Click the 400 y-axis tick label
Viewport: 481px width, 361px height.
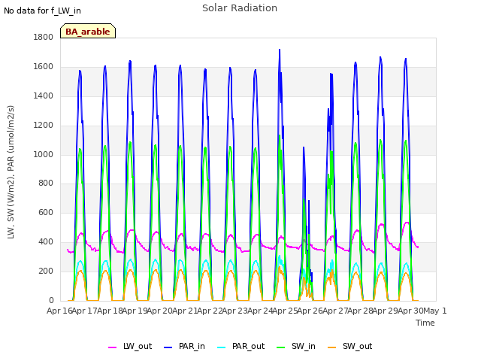pos(46,242)
